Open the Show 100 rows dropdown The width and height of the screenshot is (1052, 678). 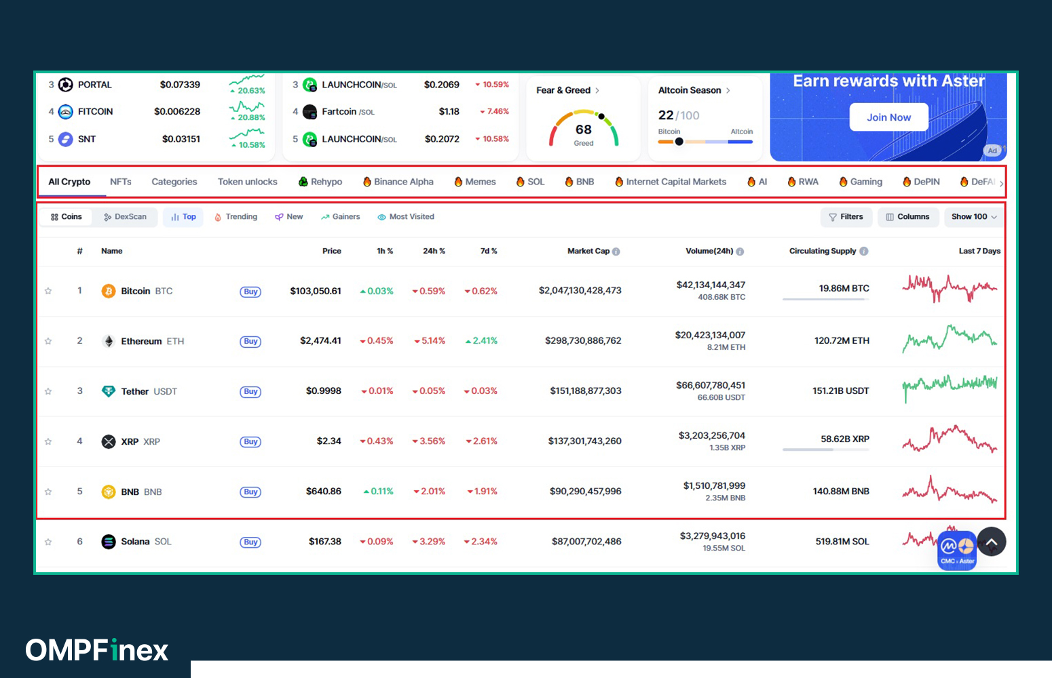point(974,217)
